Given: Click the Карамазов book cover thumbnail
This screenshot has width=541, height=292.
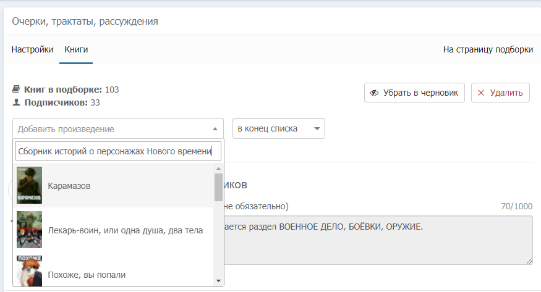Looking at the screenshot, I should [30, 185].
